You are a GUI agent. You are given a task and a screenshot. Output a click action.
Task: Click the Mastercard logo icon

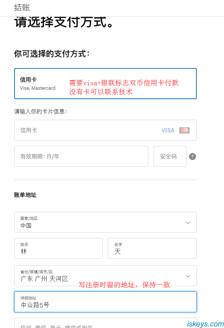click(184, 130)
